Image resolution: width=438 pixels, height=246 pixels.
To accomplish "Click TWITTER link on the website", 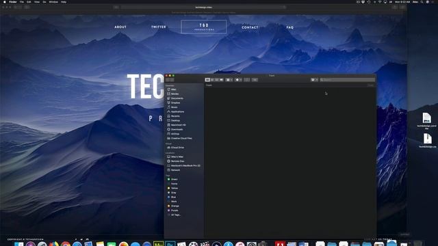I will point(159,27).
